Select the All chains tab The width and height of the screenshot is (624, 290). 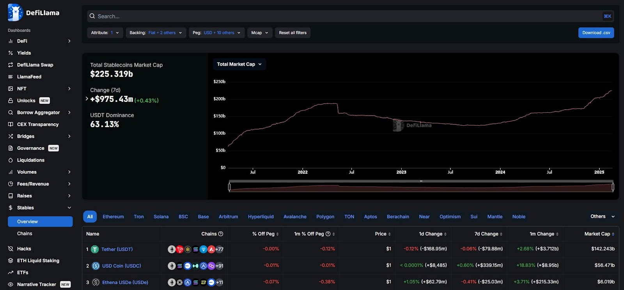point(90,217)
